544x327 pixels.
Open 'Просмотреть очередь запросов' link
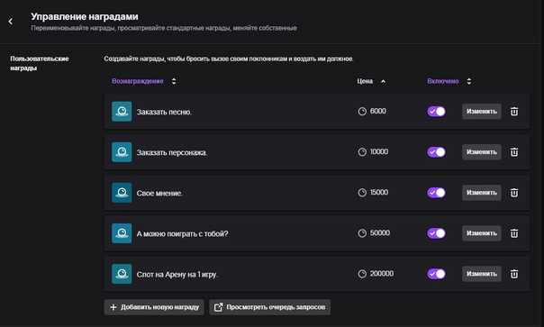[x=269, y=307]
